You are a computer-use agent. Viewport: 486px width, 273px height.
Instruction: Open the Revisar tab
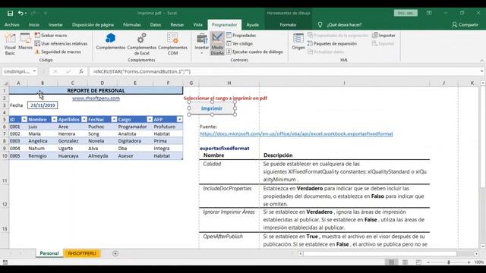177,24
